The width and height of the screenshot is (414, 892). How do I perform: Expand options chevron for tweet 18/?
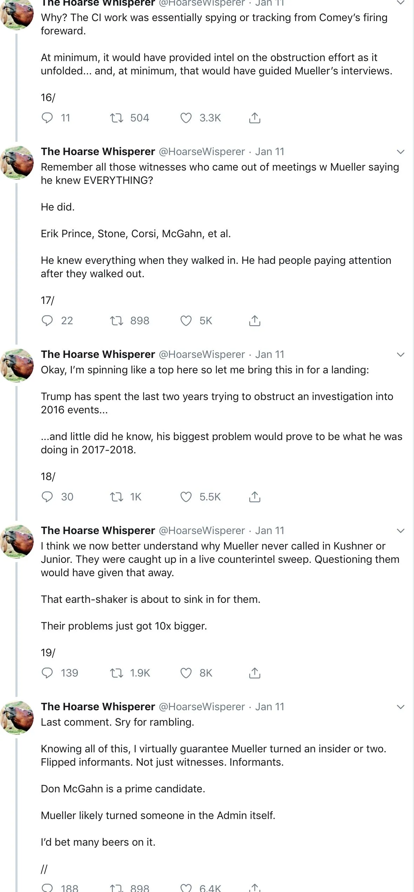400,354
